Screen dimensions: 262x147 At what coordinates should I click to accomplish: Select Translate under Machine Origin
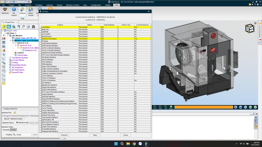tap(6, 130)
